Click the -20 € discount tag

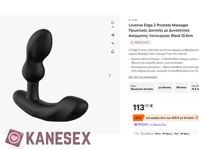click(138, 118)
